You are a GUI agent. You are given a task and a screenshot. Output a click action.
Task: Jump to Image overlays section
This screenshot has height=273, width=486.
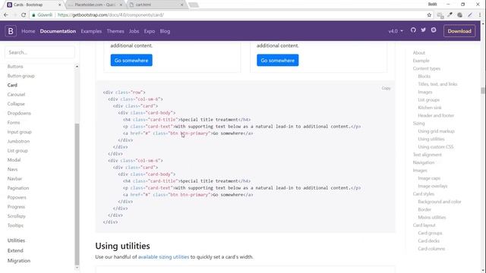(433, 186)
